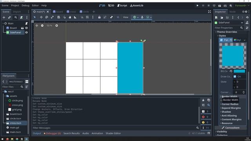Toggle visibility of the SidePanel node
251x141 pixels.
click(26, 33)
